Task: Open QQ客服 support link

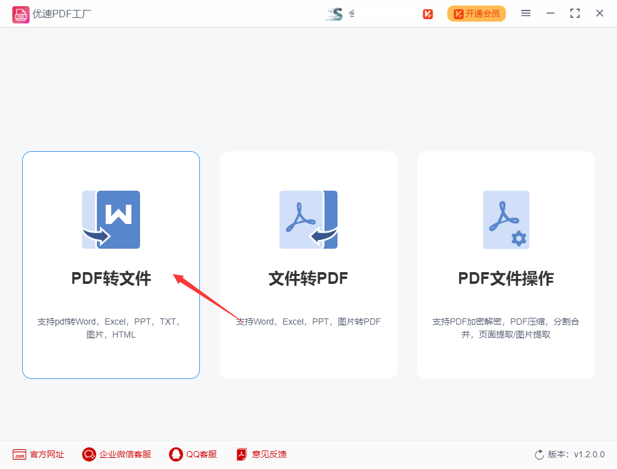Action: pos(202,454)
